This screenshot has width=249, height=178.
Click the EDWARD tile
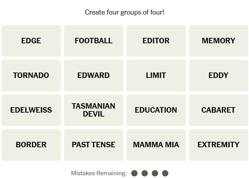(x=94, y=76)
